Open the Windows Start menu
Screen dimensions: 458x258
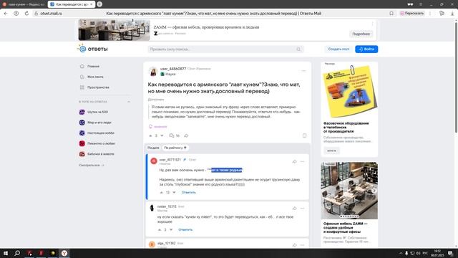tap(6, 253)
